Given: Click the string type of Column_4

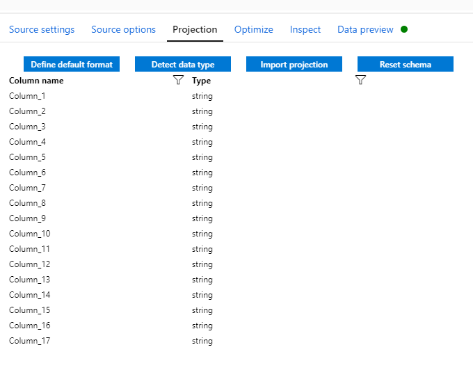Looking at the screenshot, I should coord(202,142).
